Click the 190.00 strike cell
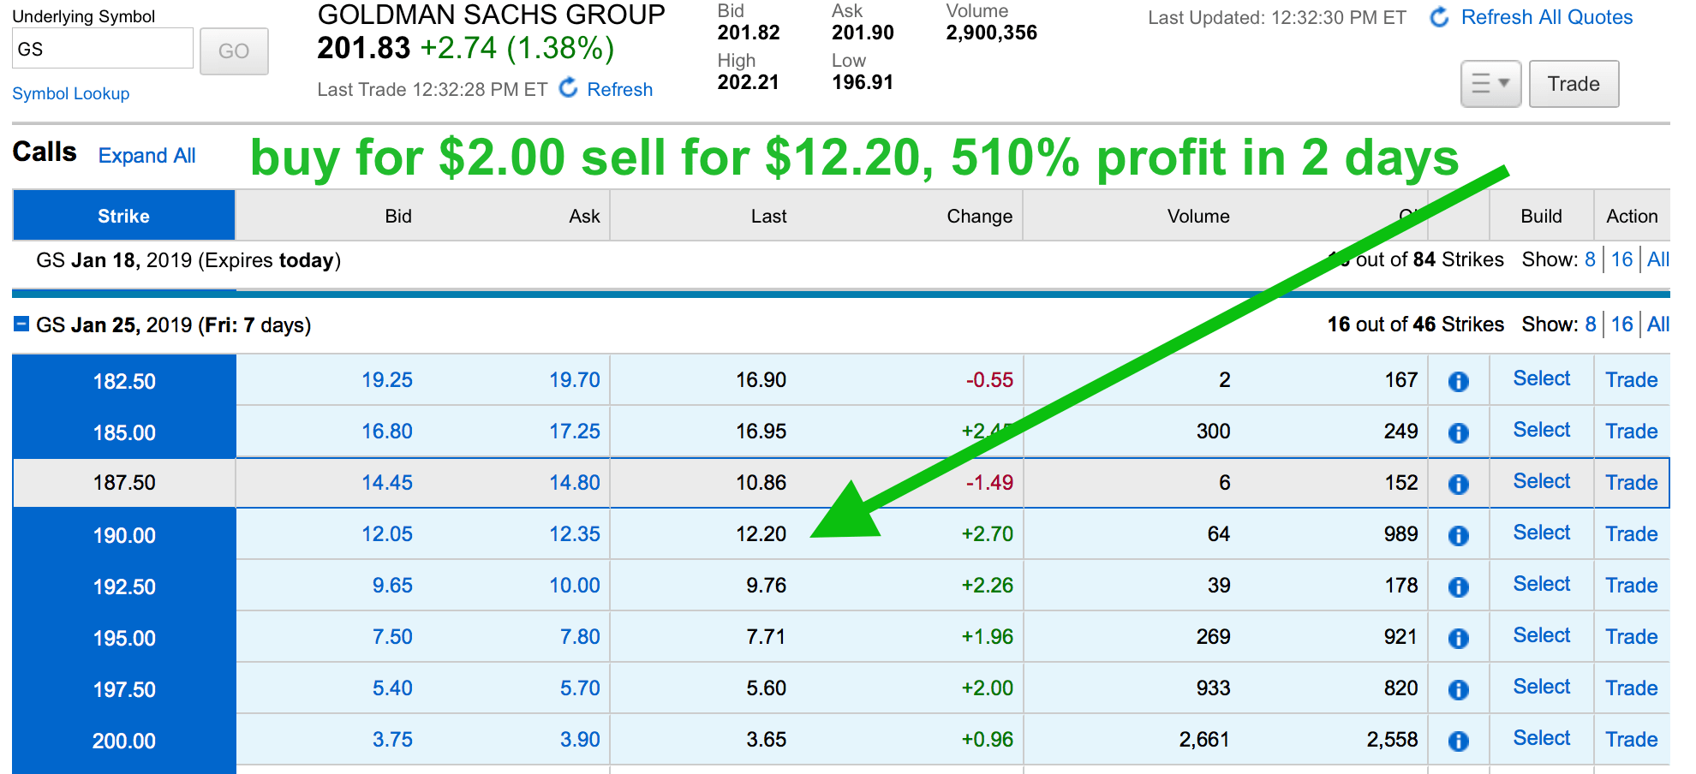 [124, 535]
